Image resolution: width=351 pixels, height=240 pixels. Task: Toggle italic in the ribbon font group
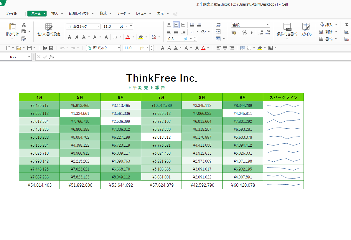pyautogui.click(x=77, y=37)
